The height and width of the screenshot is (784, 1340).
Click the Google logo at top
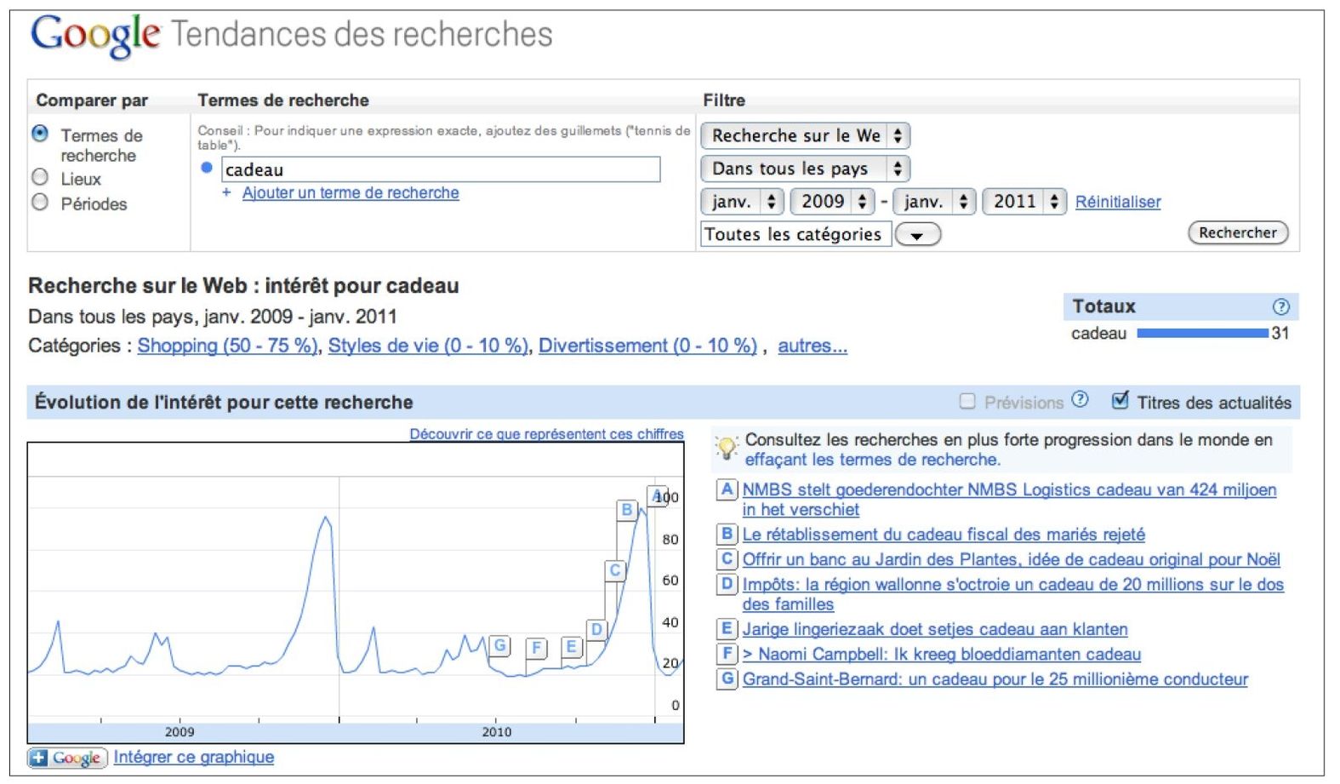click(x=94, y=35)
